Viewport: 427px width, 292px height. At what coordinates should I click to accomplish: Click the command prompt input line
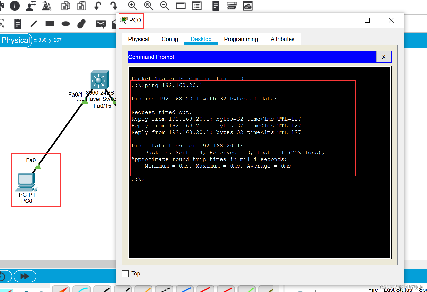pos(206,179)
